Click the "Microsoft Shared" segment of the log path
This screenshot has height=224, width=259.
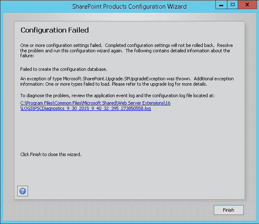(99, 103)
